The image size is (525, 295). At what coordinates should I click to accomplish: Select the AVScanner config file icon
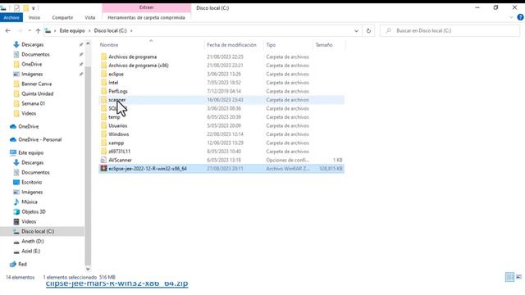pos(104,161)
